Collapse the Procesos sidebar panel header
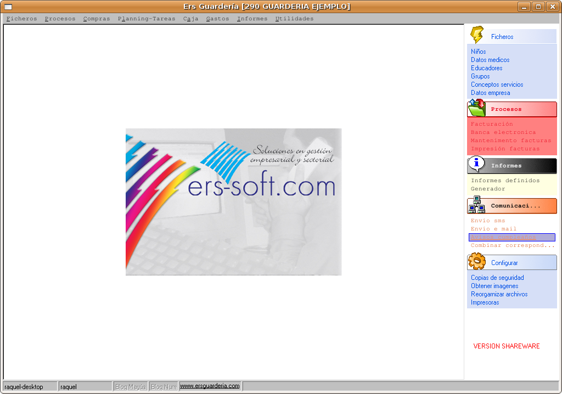This screenshot has height=394, width=562. pyautogui.click(x=512, y=109)
